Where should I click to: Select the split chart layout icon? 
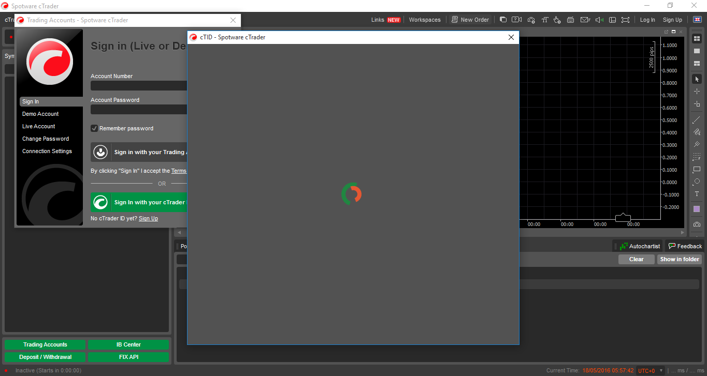coord(697,63)
